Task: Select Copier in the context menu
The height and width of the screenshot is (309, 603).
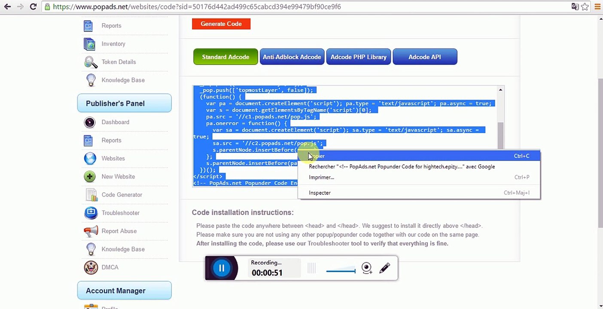Action: [x=419, y=156]
